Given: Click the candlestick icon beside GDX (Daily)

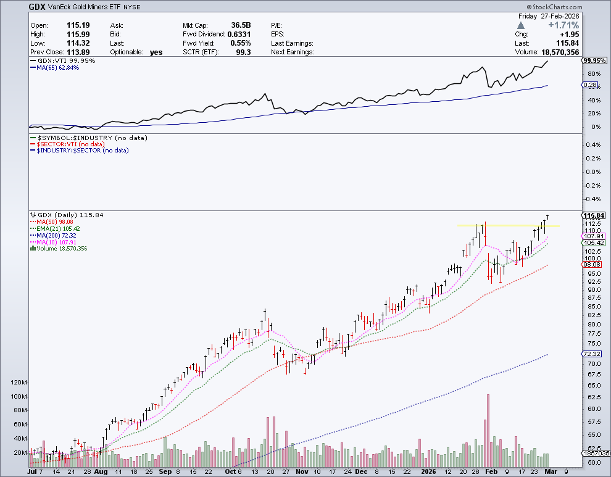Looking at the screenshot, I should pos(33,215).
